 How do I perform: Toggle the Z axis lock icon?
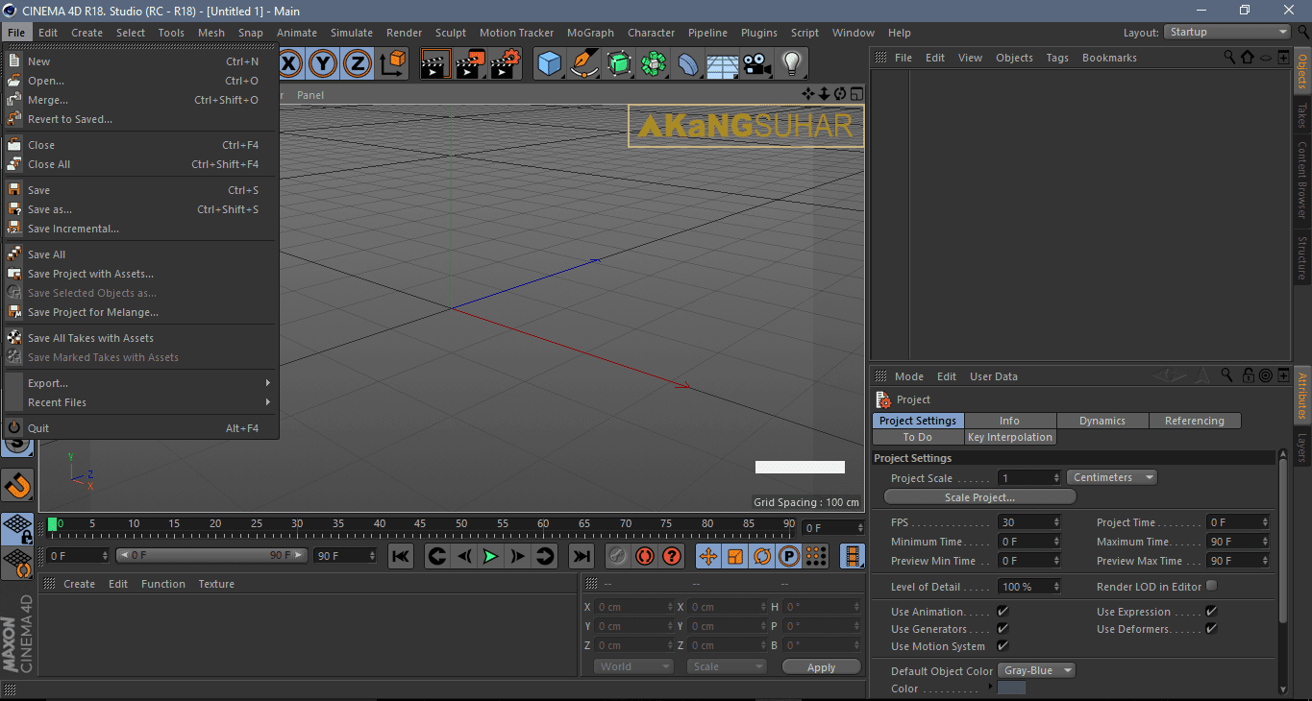358,64
